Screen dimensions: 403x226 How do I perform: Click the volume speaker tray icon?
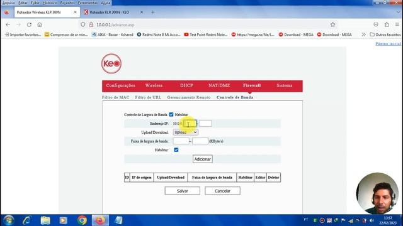click(372, 220)
